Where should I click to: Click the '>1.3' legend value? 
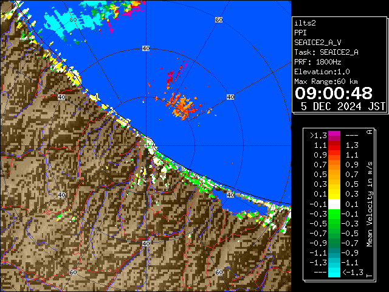pyautogui.click(x=318, y=136)
